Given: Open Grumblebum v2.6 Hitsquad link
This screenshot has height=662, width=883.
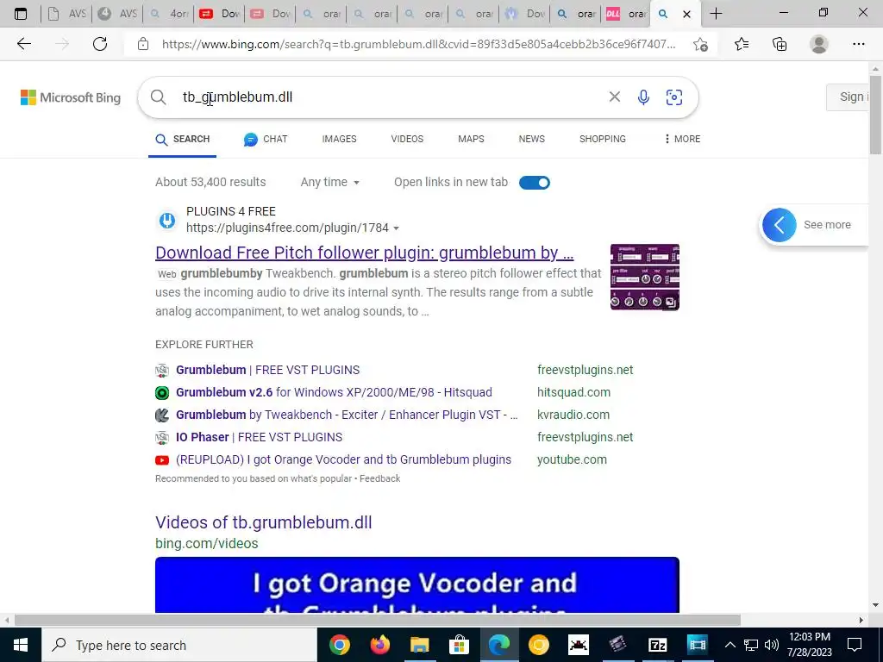Looking at the screenshot, I should tap(334, 392).
